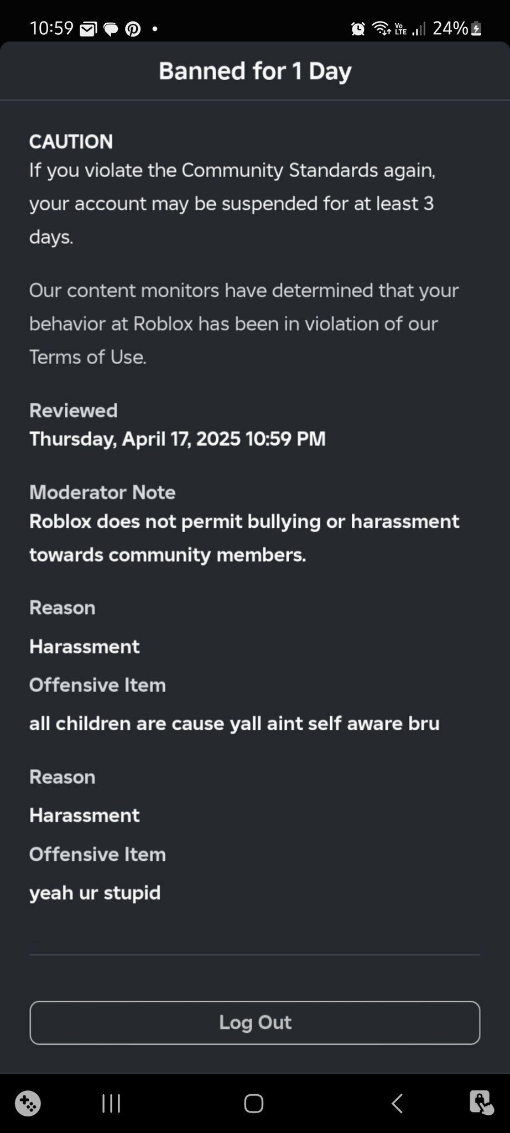Select the reviewed date Thursday, April 17 text
Viewport: 510px width, 1133px height.
(x=177, y=439)
